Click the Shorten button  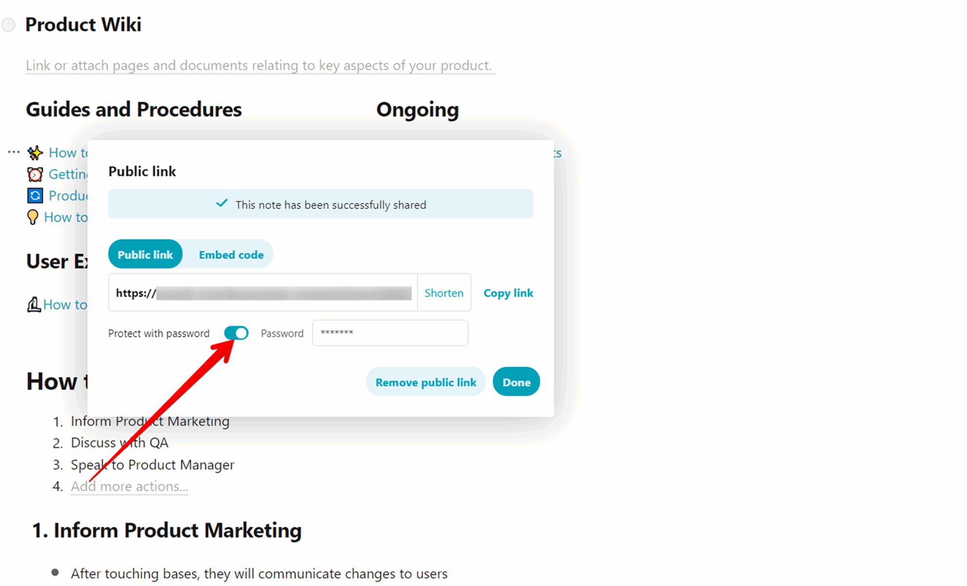444,293
